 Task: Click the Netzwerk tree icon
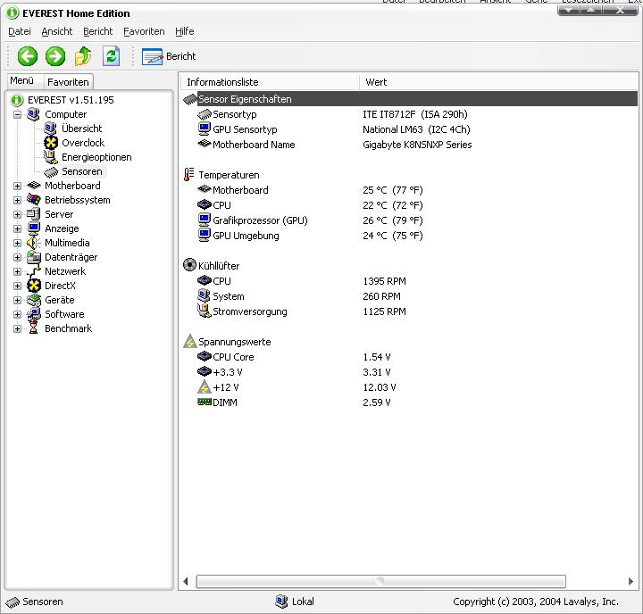(x=34, y=271)
